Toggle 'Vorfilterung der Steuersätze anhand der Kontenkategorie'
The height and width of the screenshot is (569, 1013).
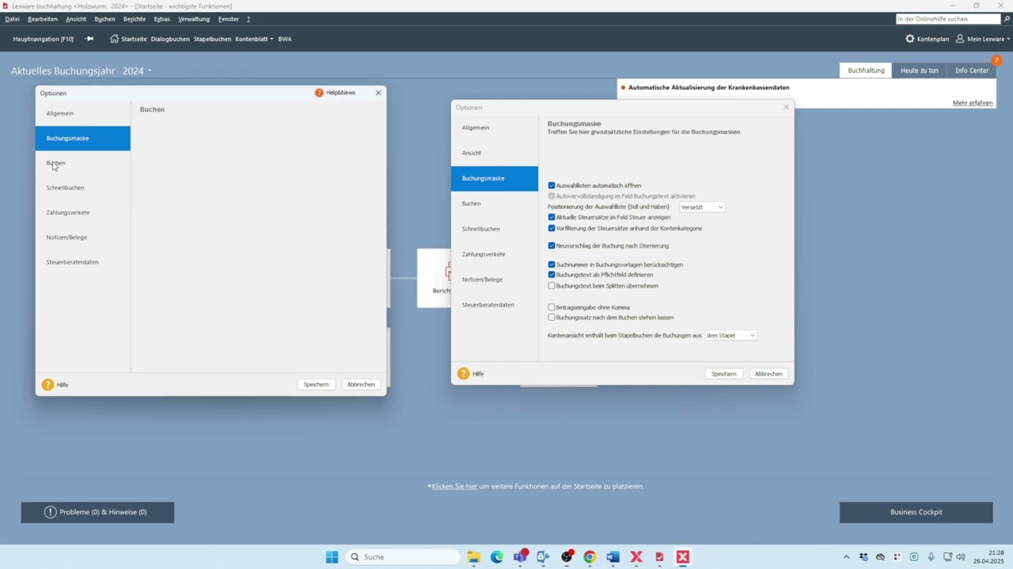pos(552,228)
